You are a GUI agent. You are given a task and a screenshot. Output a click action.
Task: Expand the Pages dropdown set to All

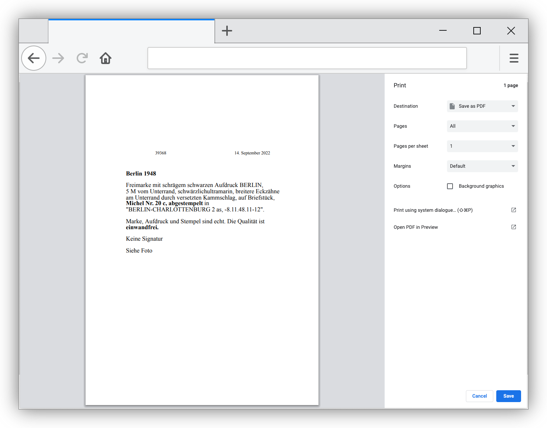(482, 126)
